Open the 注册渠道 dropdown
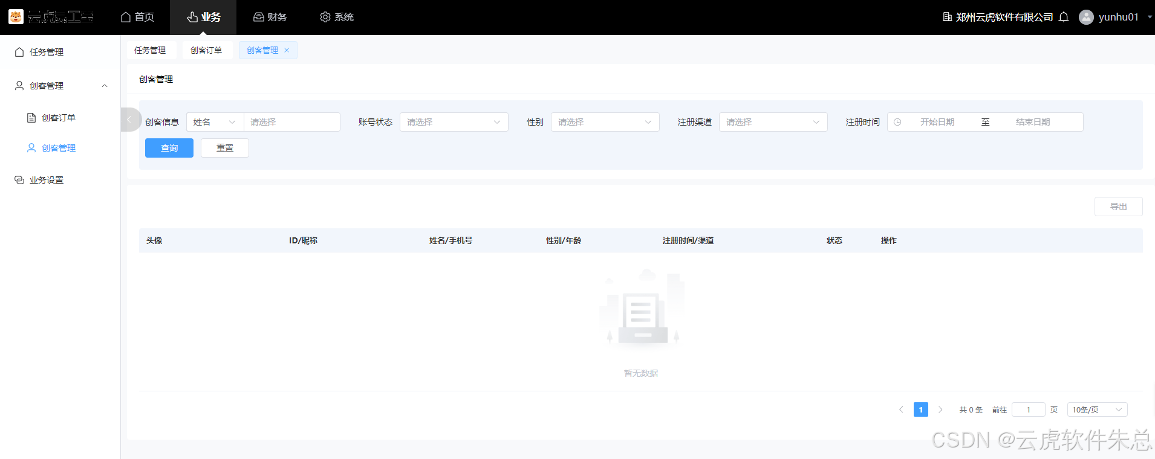This screenshot has width=1155, height=459. [773, 122]
